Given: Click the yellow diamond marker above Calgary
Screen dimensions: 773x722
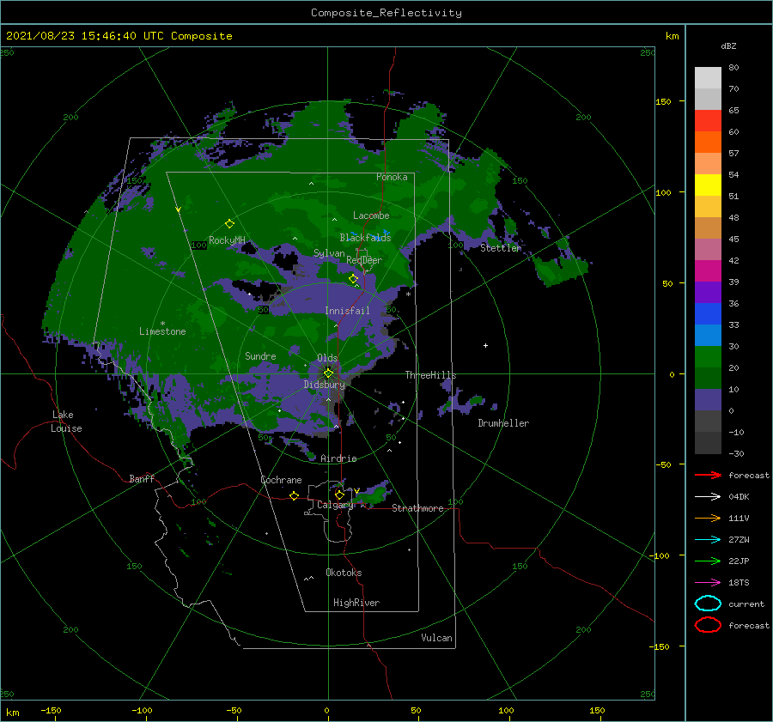Looking at the screenshot, I should pyautogui.click(x=339, y=494).
